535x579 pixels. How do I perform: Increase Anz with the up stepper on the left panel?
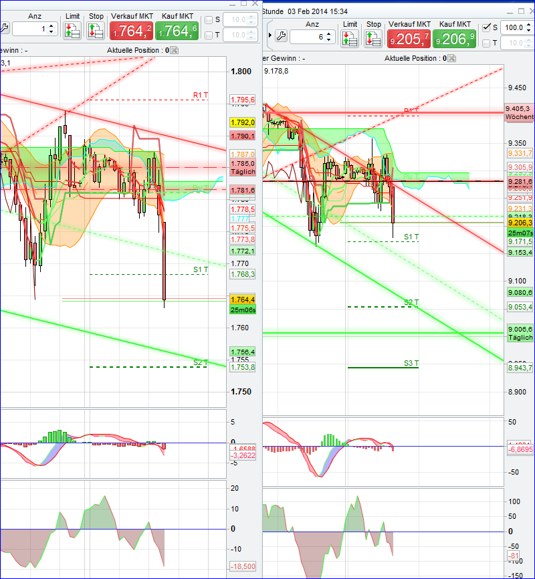tap(50, 25)
